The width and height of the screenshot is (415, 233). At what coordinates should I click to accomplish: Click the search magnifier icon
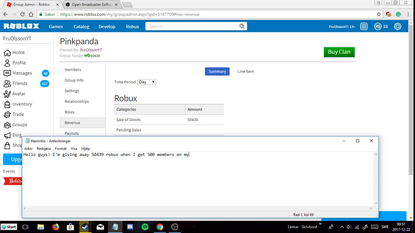(242, 26)
